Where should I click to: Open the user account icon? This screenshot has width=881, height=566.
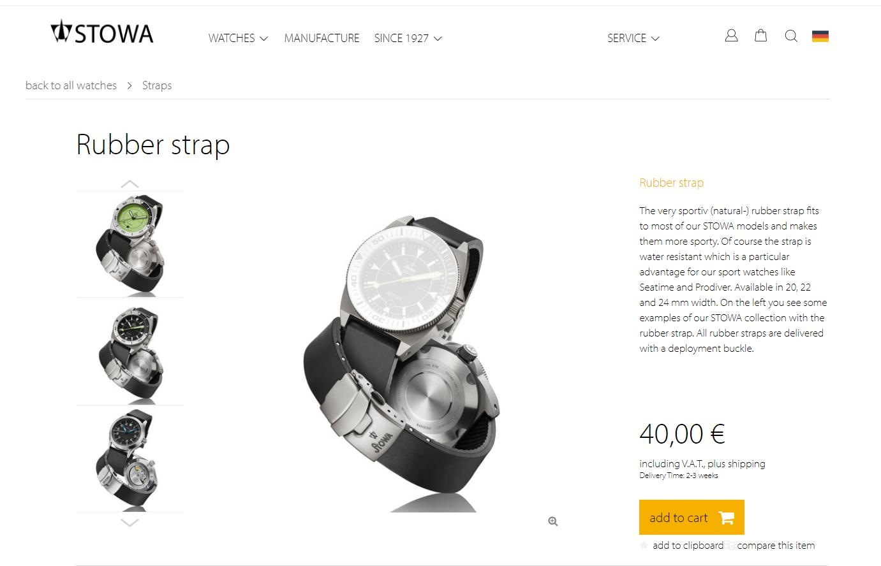[731, 36]
